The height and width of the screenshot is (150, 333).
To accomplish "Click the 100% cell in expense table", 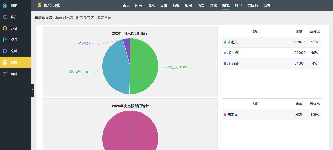I will [315, 115].
